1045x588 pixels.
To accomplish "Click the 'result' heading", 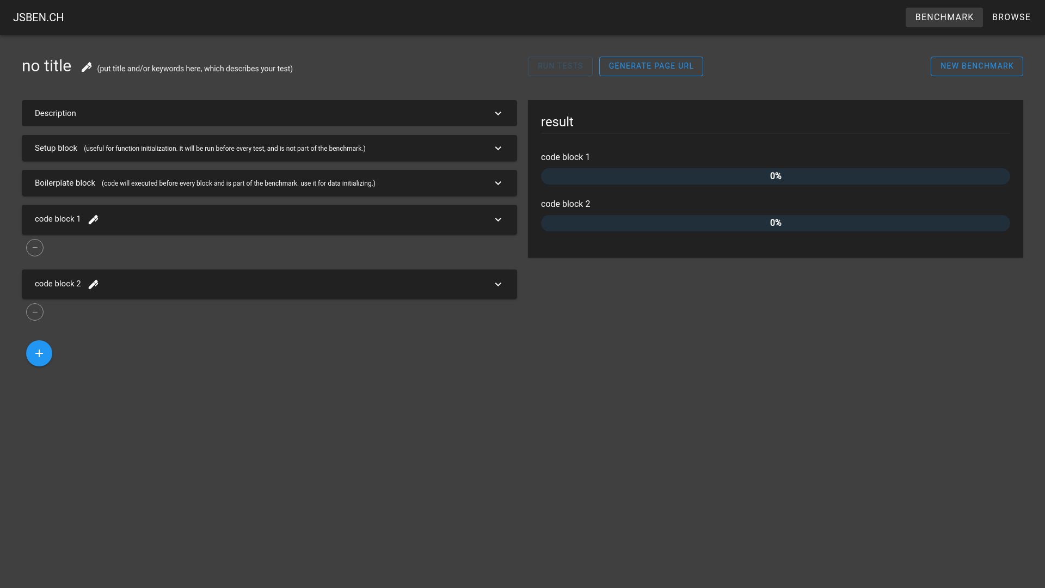I will pos(557,122).
